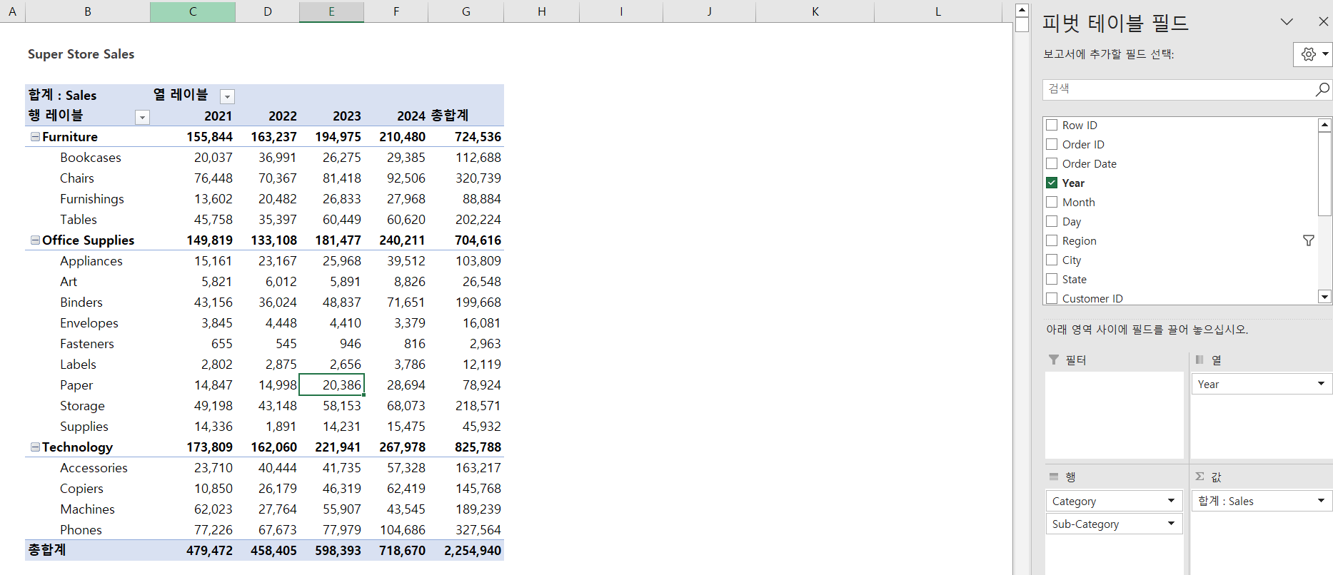This screenshot has width=1333, height=575.
Task: Click the Chairs row label
Action: click(77, 178)
